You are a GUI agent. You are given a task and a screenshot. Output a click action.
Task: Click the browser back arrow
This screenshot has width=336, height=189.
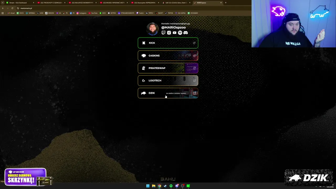click(x=3, y=8)
